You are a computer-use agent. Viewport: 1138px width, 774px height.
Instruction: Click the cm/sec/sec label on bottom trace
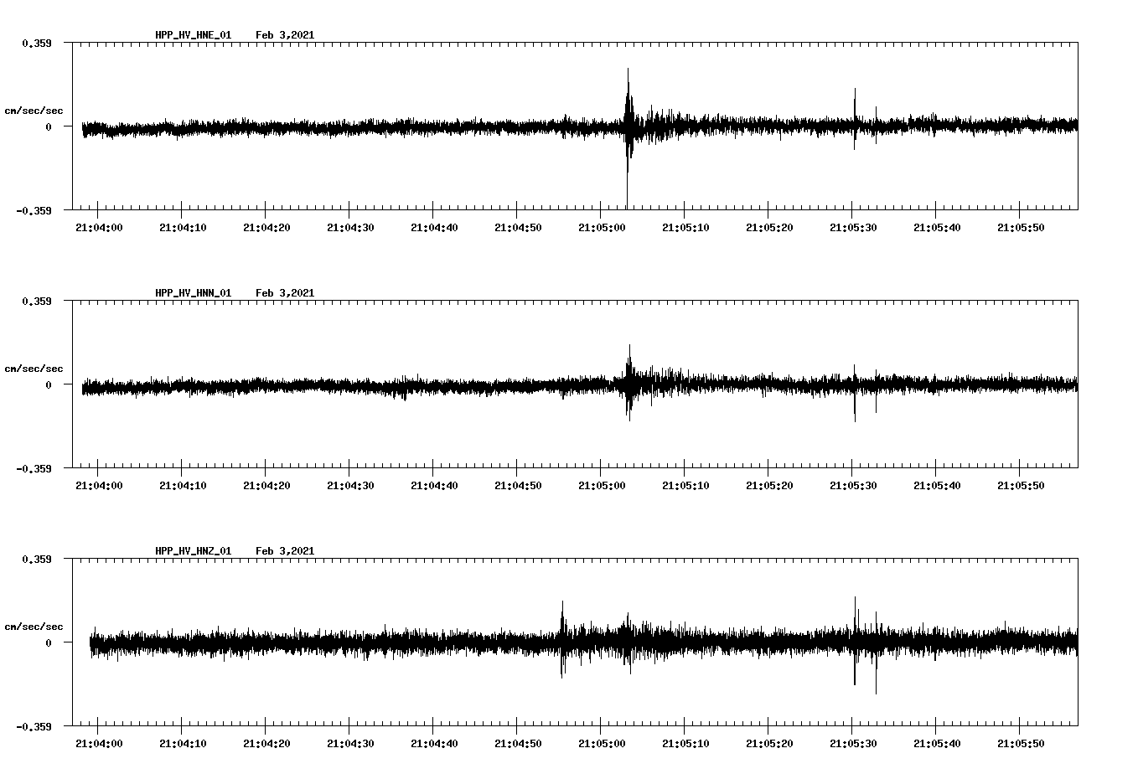click(x=35, y=625)
